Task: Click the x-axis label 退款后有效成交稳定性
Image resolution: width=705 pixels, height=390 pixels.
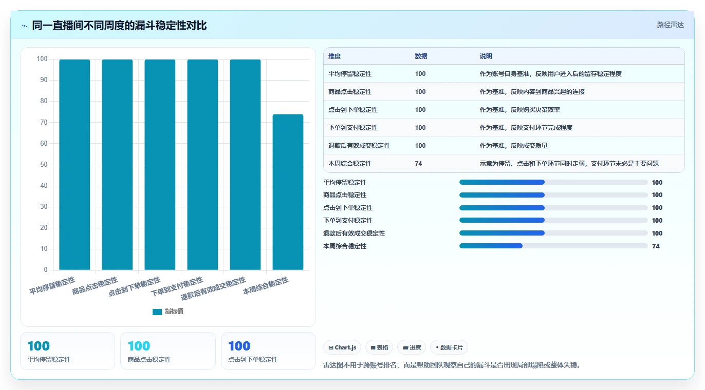Action: tap(214, 289)
